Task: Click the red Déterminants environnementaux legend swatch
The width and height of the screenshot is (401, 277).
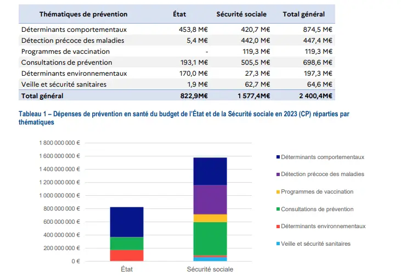Action: [x=278, y=227]
